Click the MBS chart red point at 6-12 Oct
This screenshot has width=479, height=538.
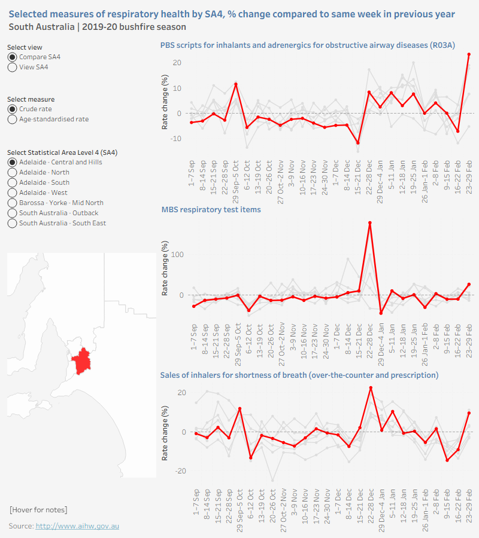pyautogui.click(x=248, y=310)
